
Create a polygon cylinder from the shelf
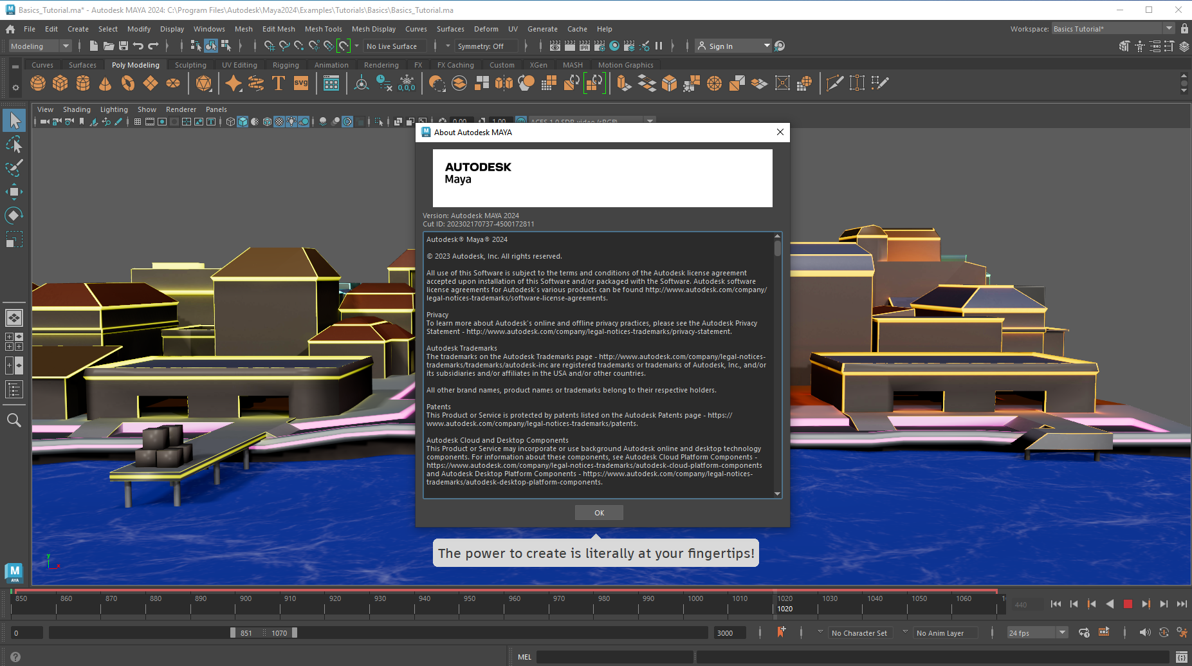pos(83,83)
